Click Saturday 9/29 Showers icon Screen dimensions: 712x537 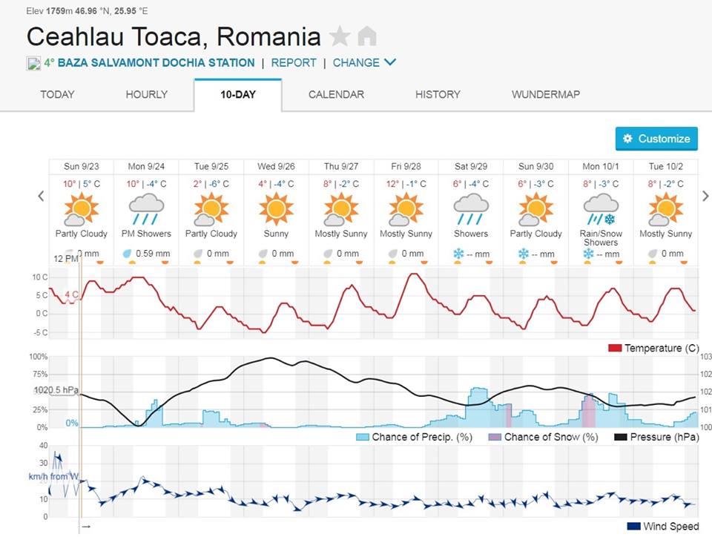pyautogui.click(x=471, y=208)
